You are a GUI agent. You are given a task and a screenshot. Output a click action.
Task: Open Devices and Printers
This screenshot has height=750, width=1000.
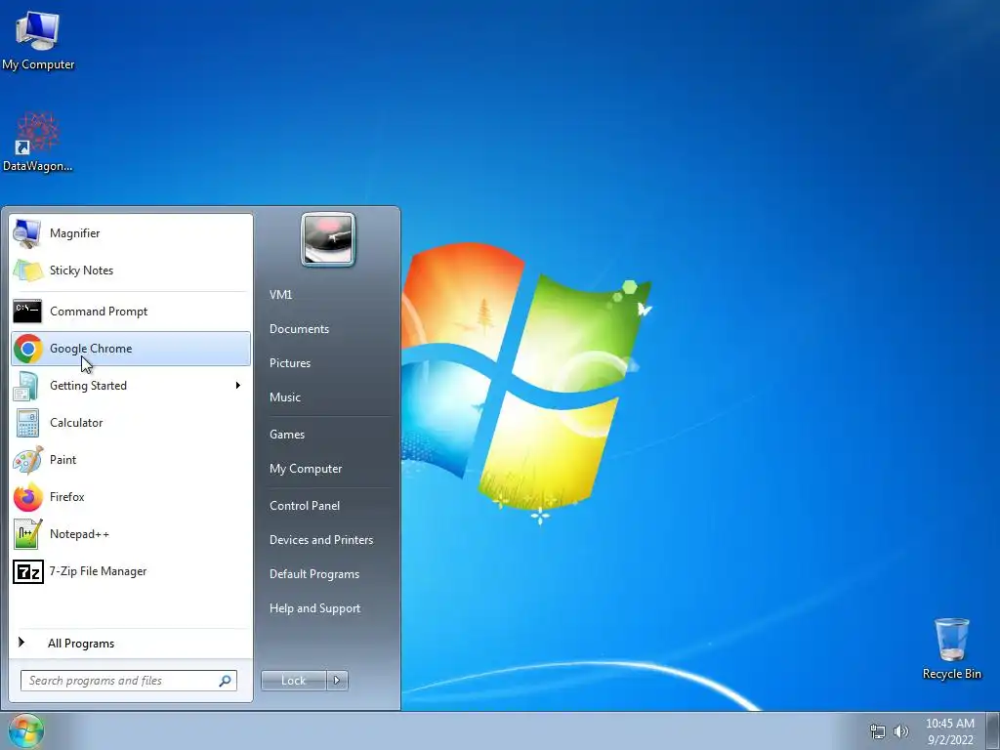point(320,540)
